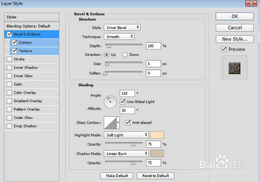The width and height of the screenshot is (260, 182).
Task: Open the Highlight Mode dropdown
Action: click(127, 135)
